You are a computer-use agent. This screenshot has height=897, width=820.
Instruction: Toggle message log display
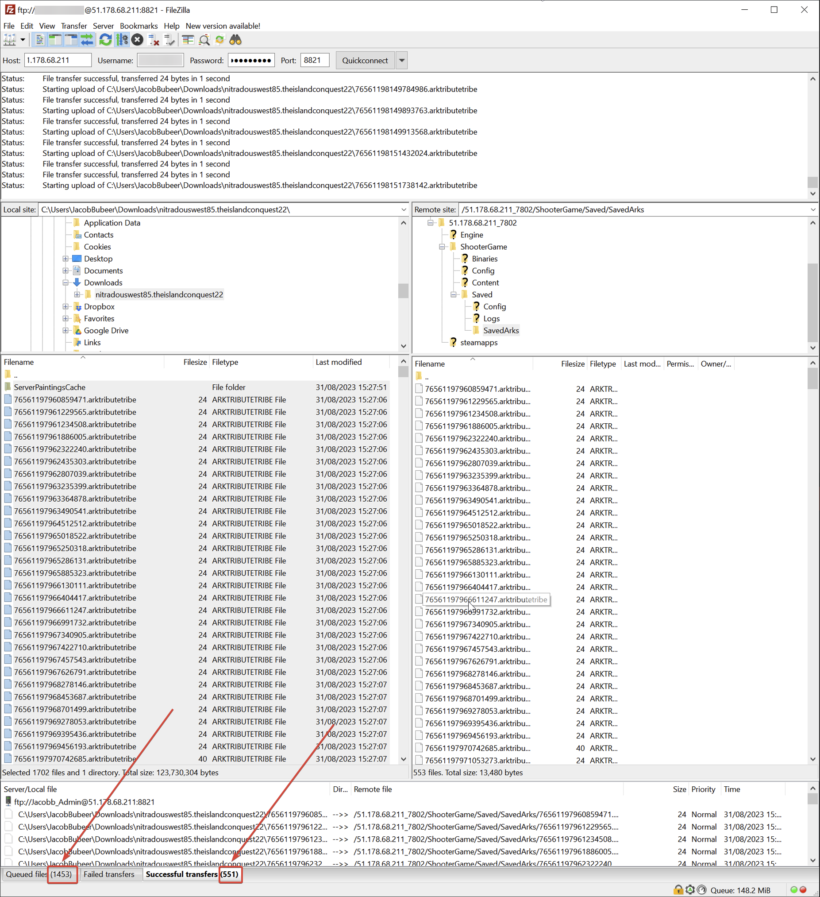coord(39,40)
